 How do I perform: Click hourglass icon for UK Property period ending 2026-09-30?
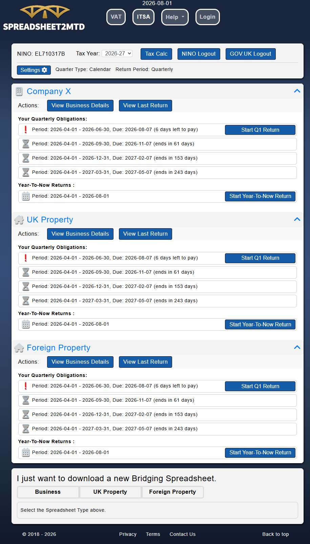click(26, 272)
